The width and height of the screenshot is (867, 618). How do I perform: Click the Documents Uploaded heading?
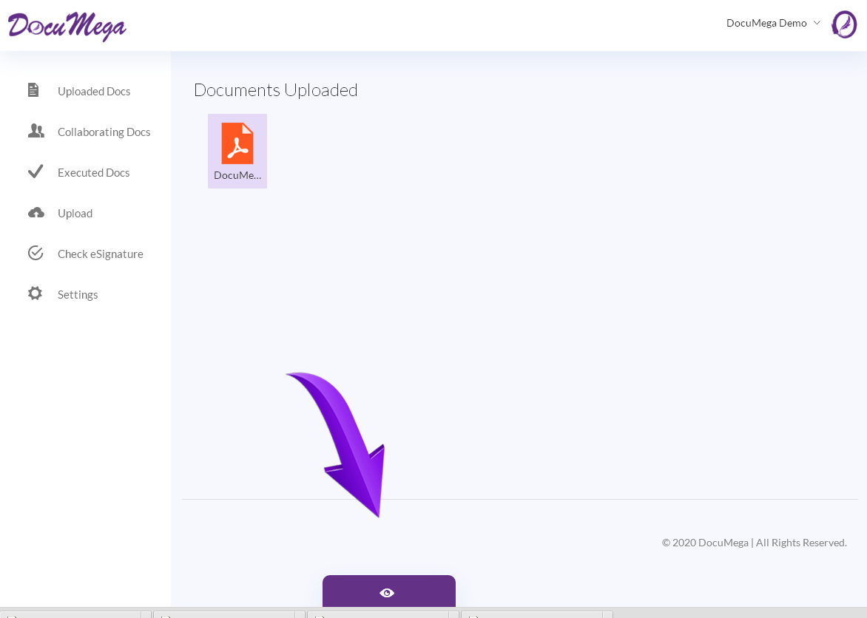275,90
